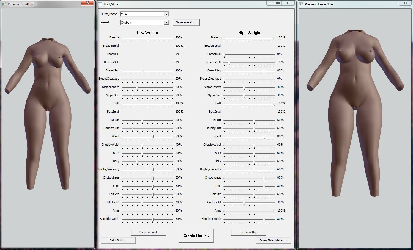Click Open Slider Maker... button
Viewport: 413px width, 250px height.
tap(273, 240)
